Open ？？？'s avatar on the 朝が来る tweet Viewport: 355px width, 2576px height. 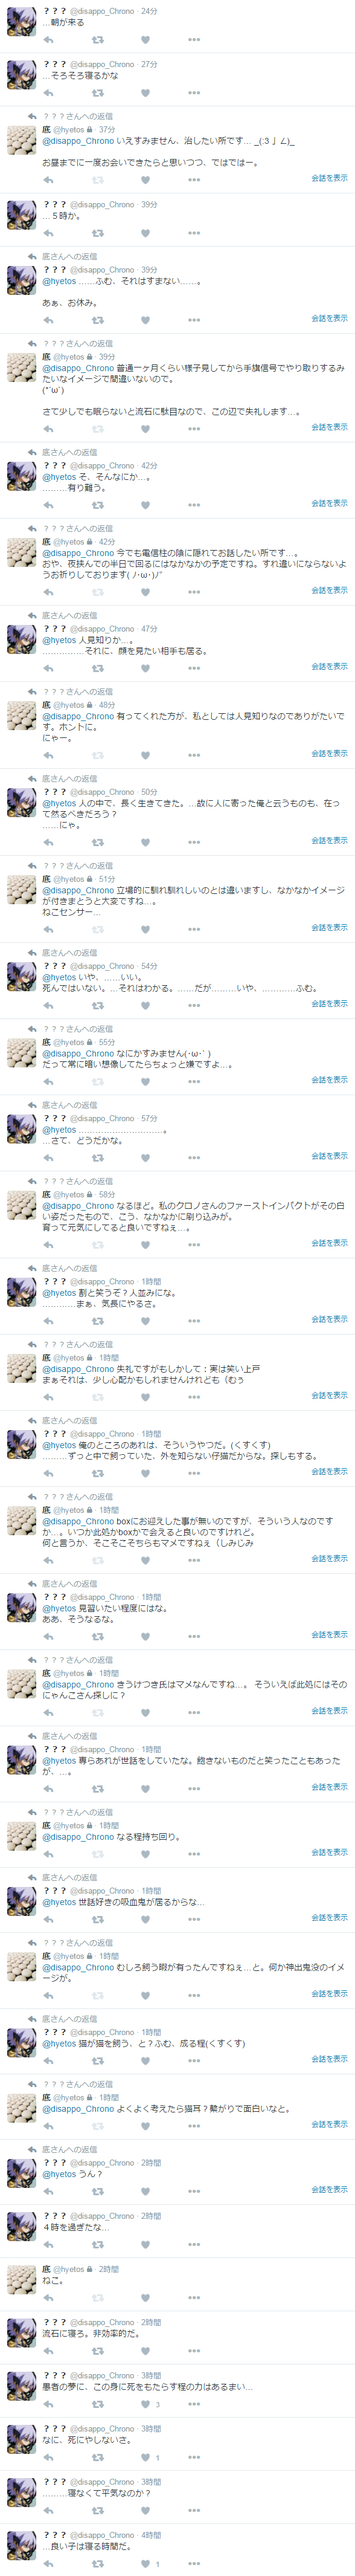(21, 21)
